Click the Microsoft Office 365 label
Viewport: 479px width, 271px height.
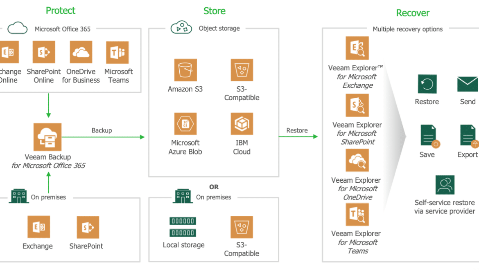[x=63, y=29]
